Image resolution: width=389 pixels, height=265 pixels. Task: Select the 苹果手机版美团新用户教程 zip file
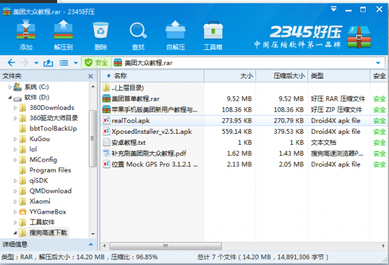(x=244, y=110)
